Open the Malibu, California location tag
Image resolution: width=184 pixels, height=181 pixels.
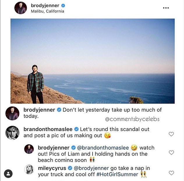click(47, 11)
